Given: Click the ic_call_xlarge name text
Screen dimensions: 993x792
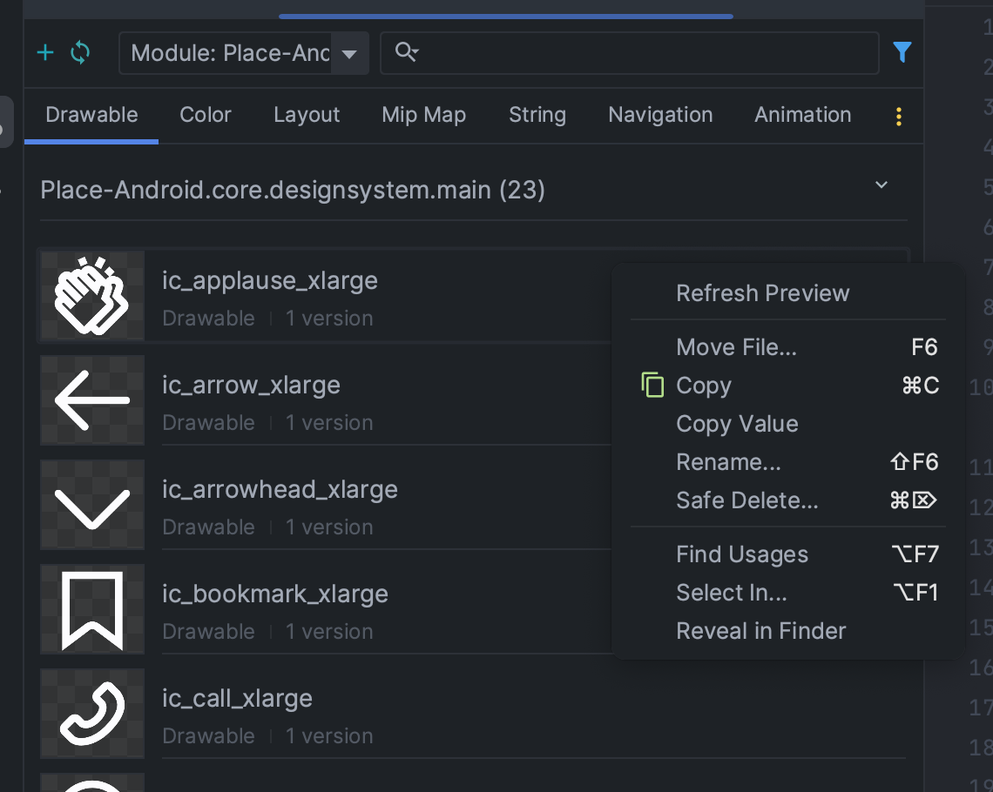Looking at the screenshot, I should coord(237,698).
